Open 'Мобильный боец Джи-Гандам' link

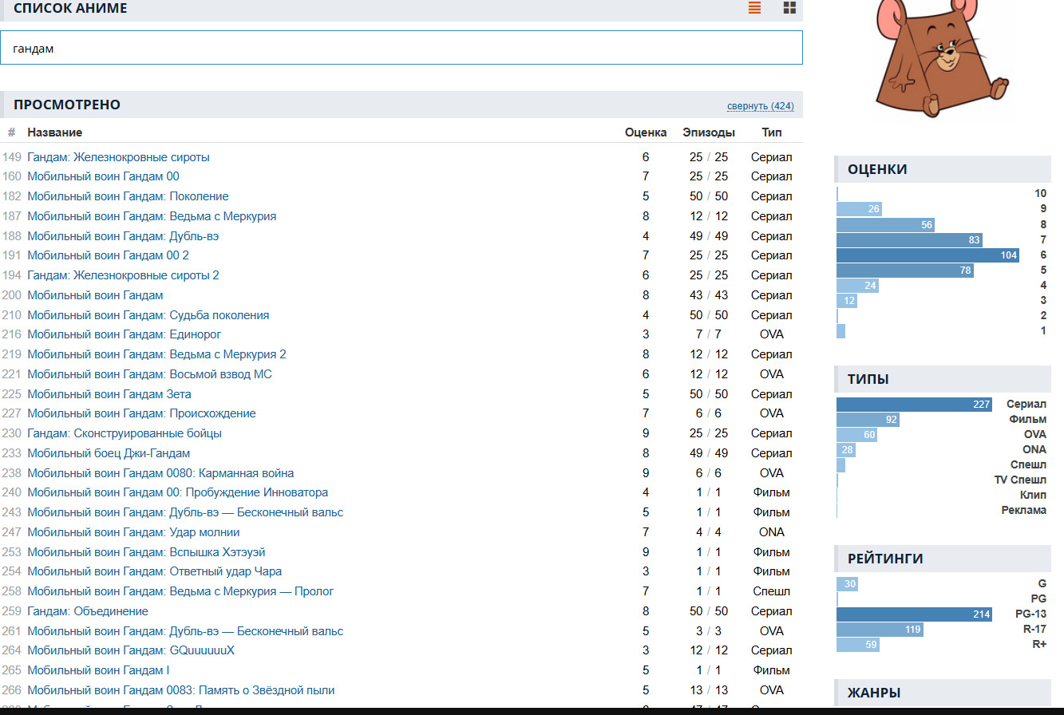click(x=109, y=453)
